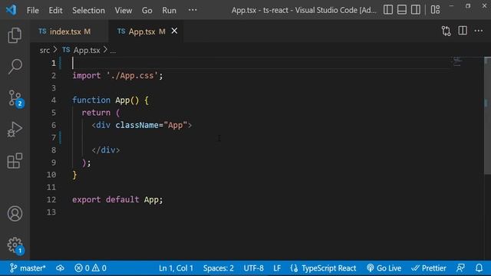Open Source Control view with 2 changes

pyautogui.click(x=15, y=98)
